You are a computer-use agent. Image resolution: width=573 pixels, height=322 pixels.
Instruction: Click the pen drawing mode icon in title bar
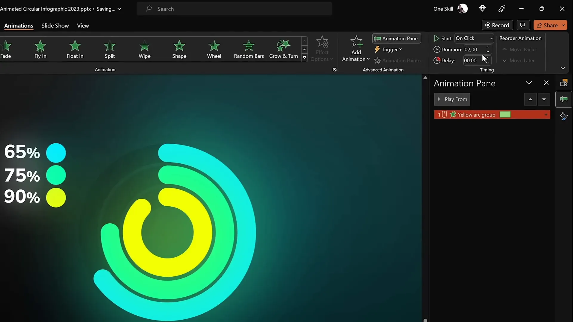click(502, 9)
